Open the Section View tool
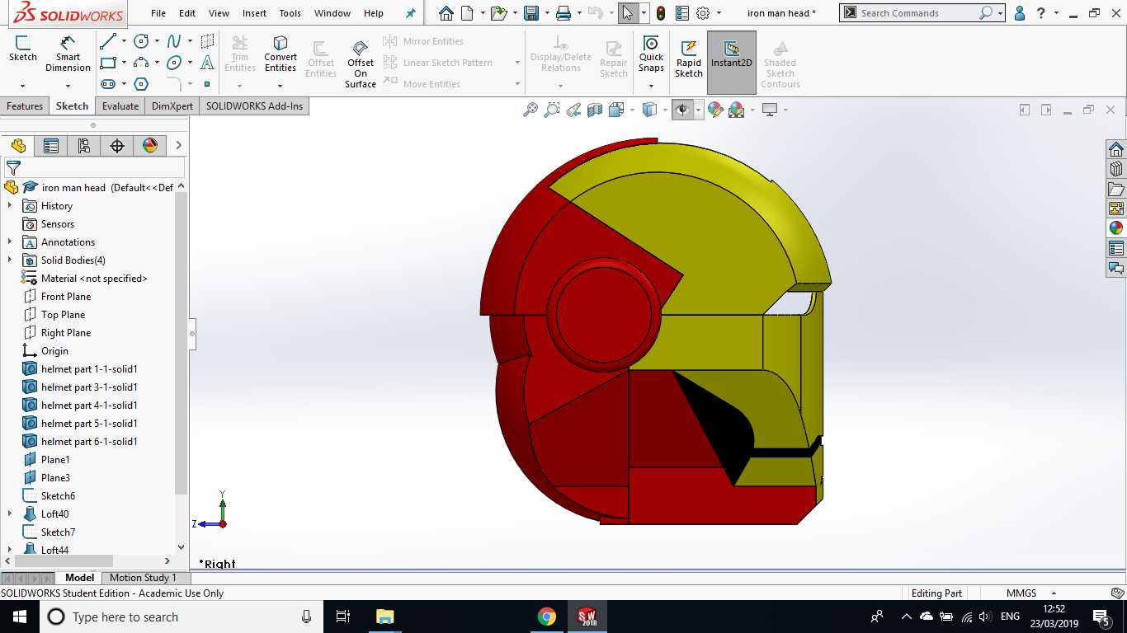This screenshot has width=1127, height=633. pos(595,110)
